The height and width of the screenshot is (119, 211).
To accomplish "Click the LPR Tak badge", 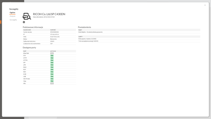I will tap(52, 65).
